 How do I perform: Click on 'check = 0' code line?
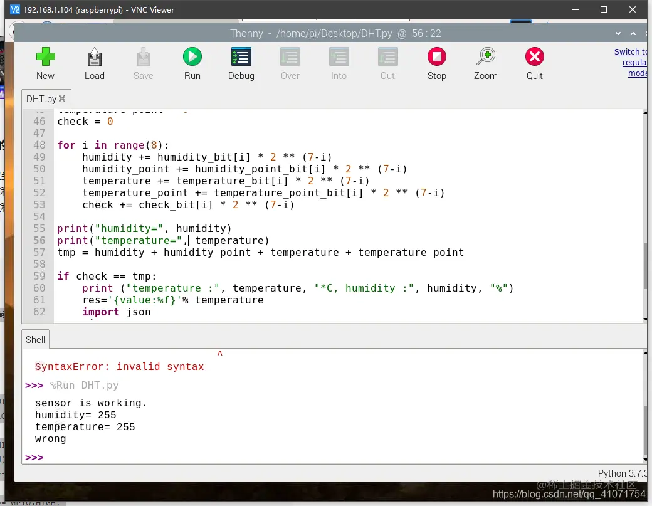85,122
